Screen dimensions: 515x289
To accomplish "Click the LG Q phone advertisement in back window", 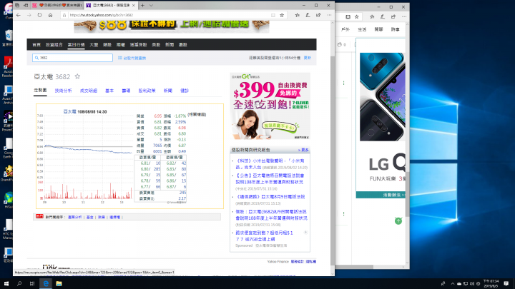I will coord(381,118).
